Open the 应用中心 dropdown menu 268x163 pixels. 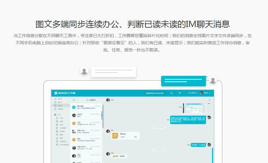click(193, 93)
